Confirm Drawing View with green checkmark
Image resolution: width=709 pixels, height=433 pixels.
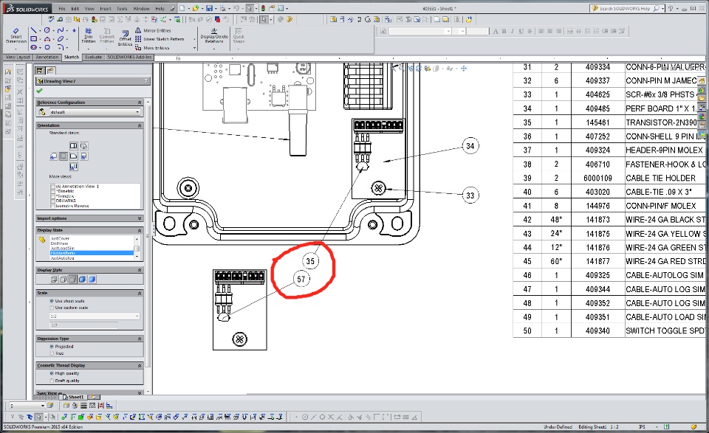pos(40,91)
